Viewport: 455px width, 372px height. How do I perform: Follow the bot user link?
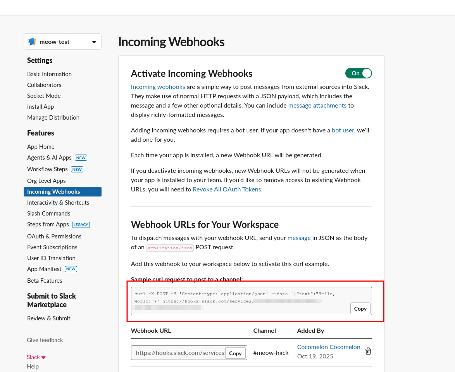(343, 130)
